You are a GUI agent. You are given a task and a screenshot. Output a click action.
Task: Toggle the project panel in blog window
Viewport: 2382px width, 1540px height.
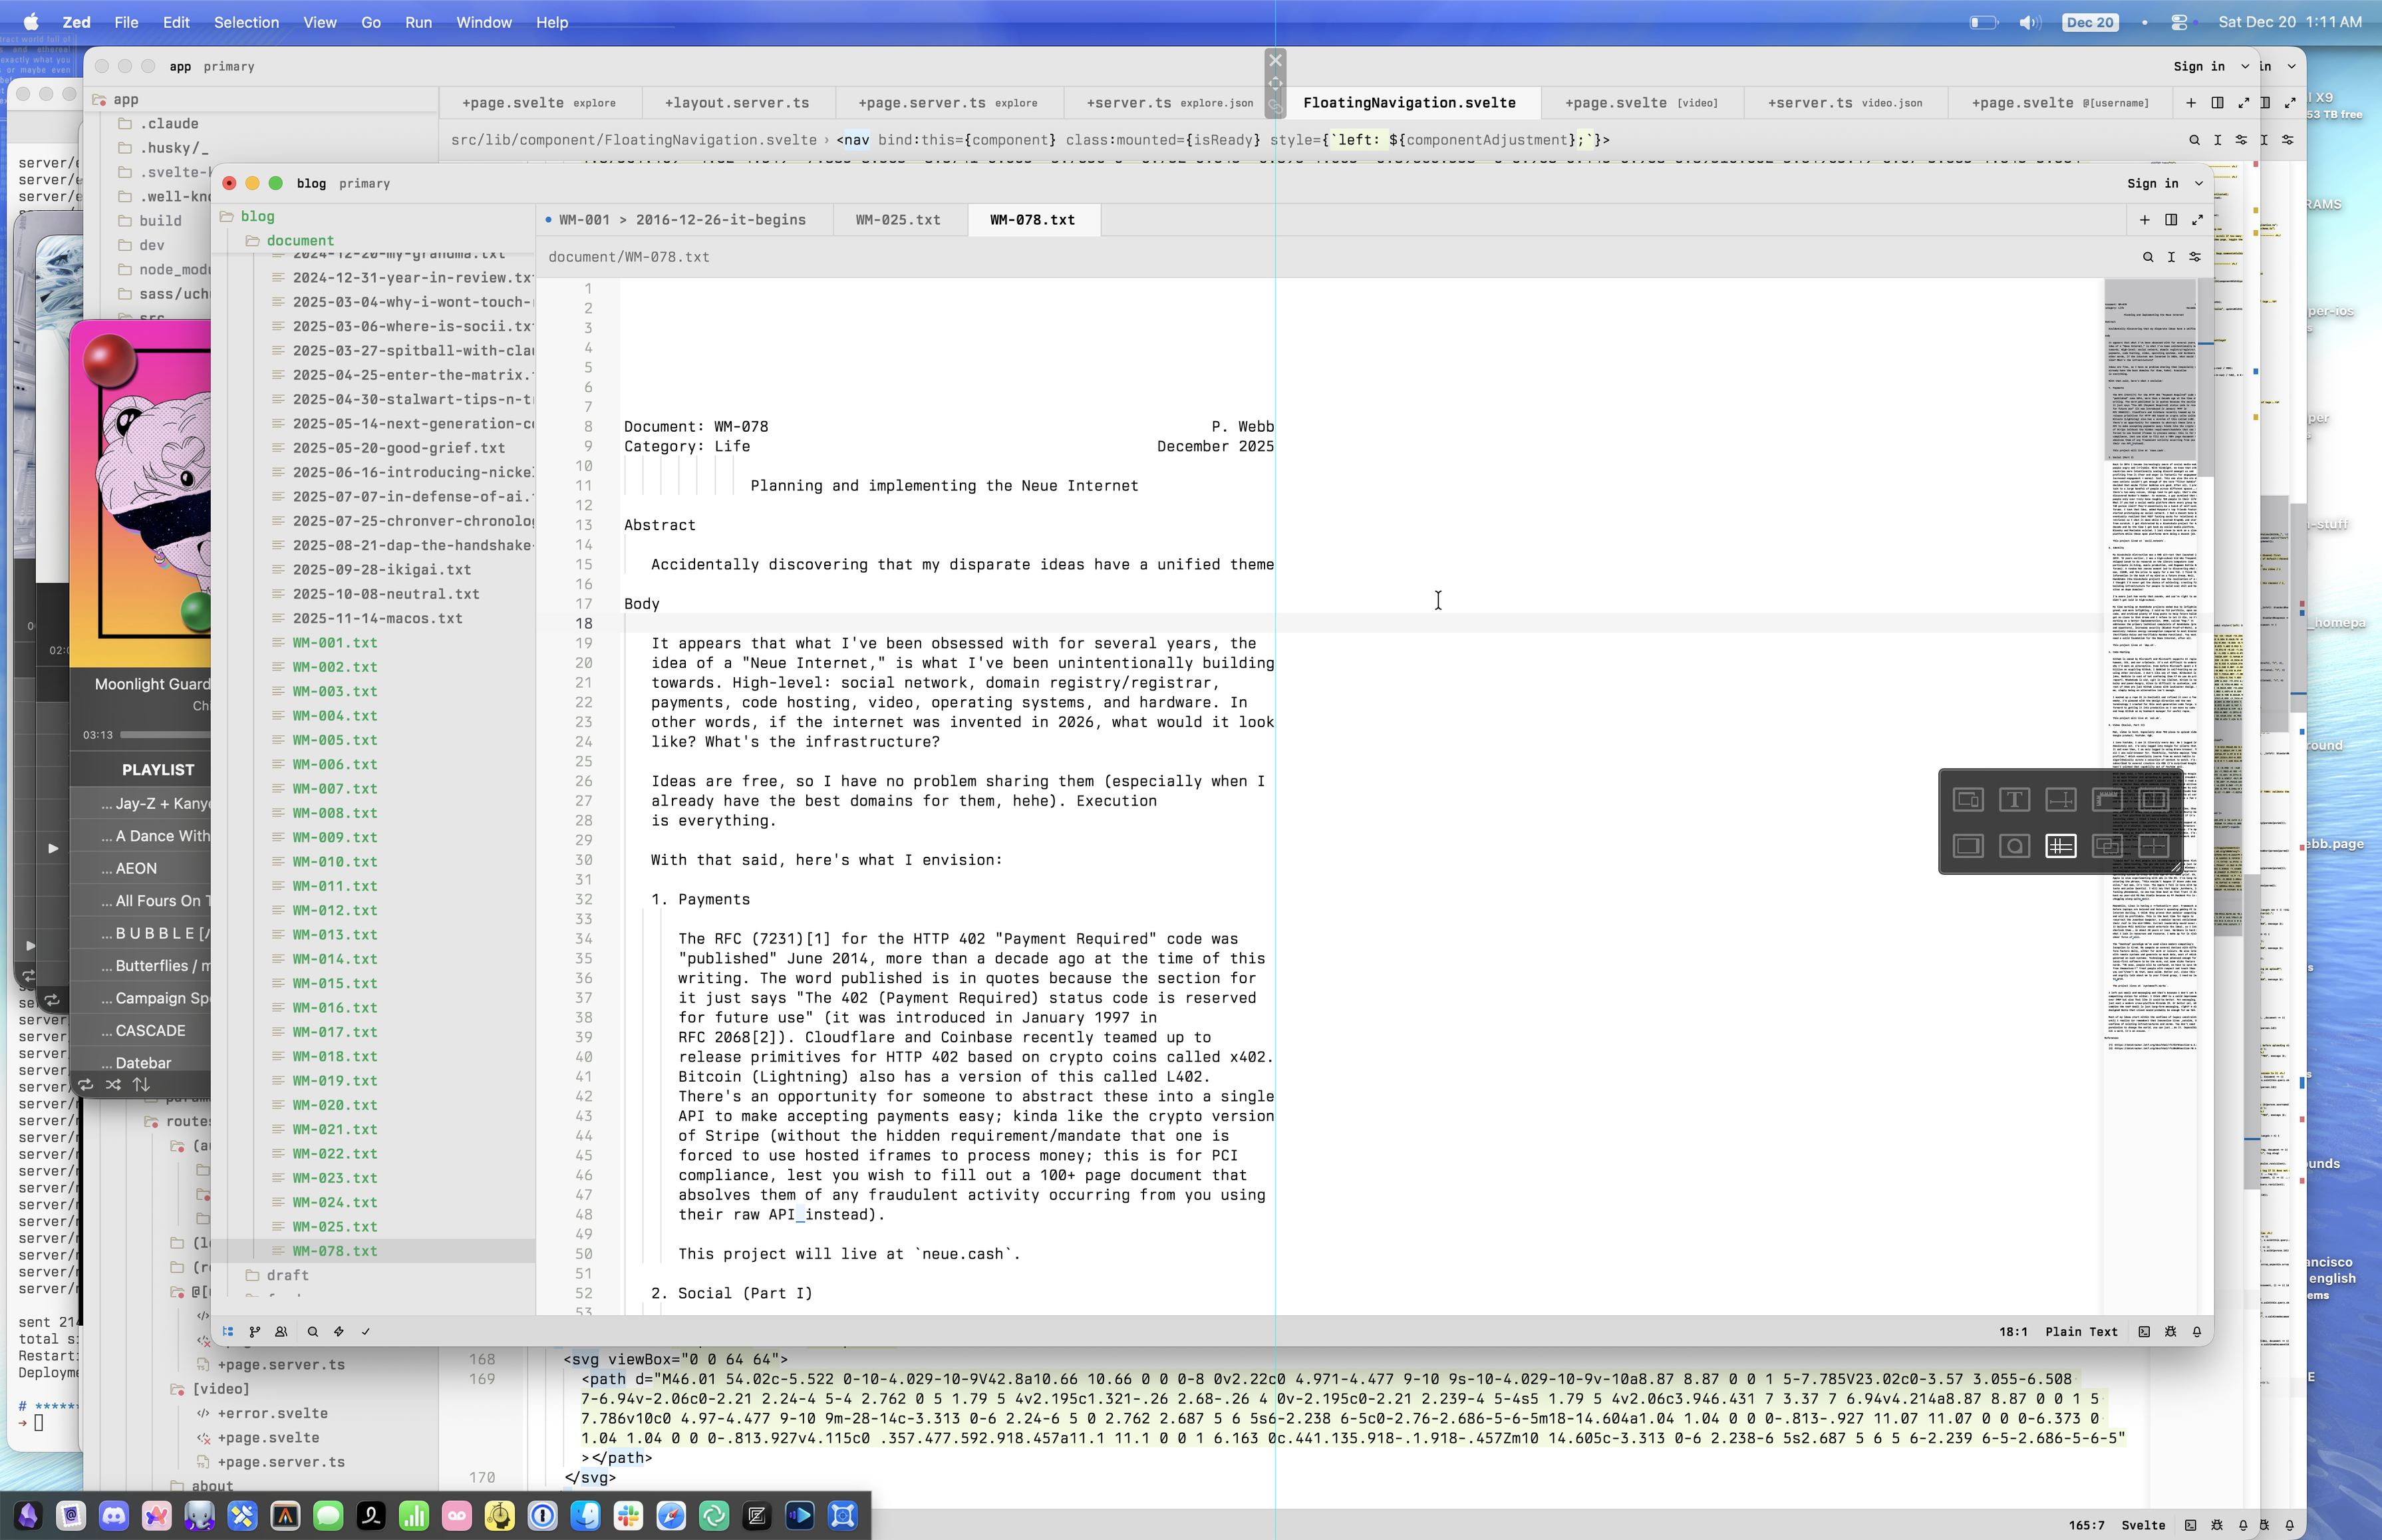228,1331
